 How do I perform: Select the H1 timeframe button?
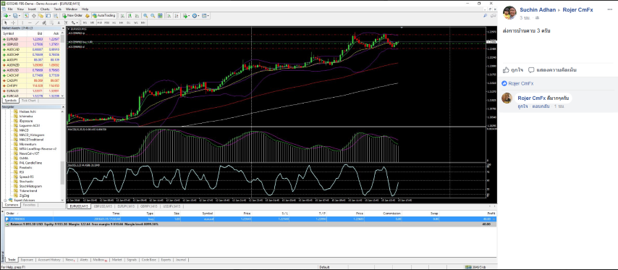(x=114, y=23)
